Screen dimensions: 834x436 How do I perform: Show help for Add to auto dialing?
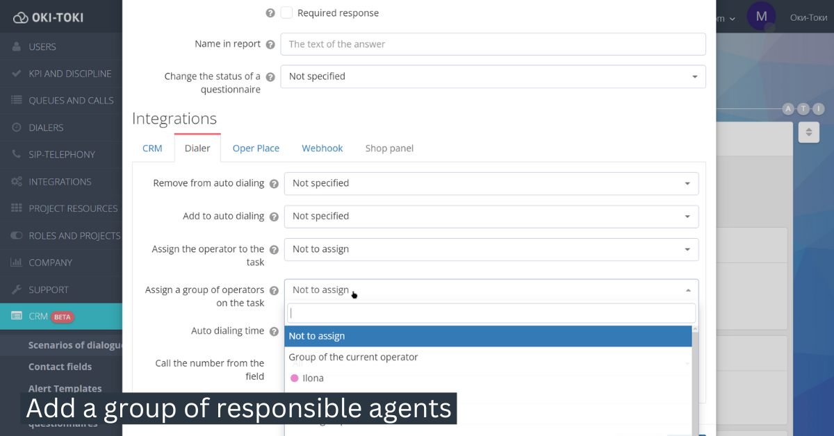coord(274,217)
